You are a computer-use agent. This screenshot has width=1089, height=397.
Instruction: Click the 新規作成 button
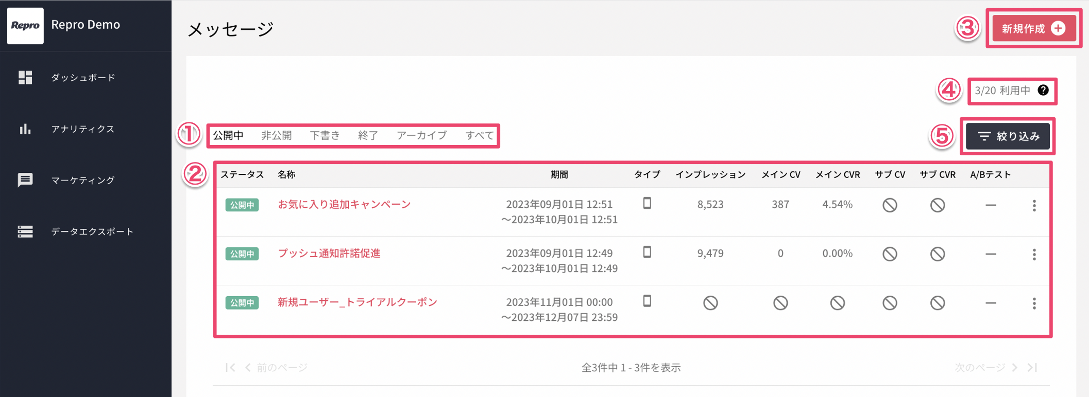[1034, 28]
